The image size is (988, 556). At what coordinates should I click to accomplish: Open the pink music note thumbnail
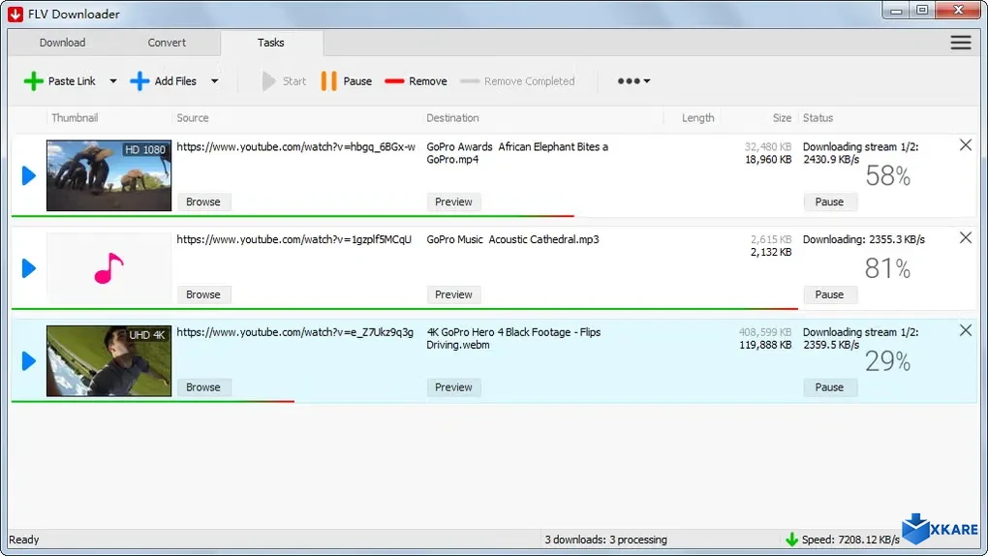pos(109,268)
